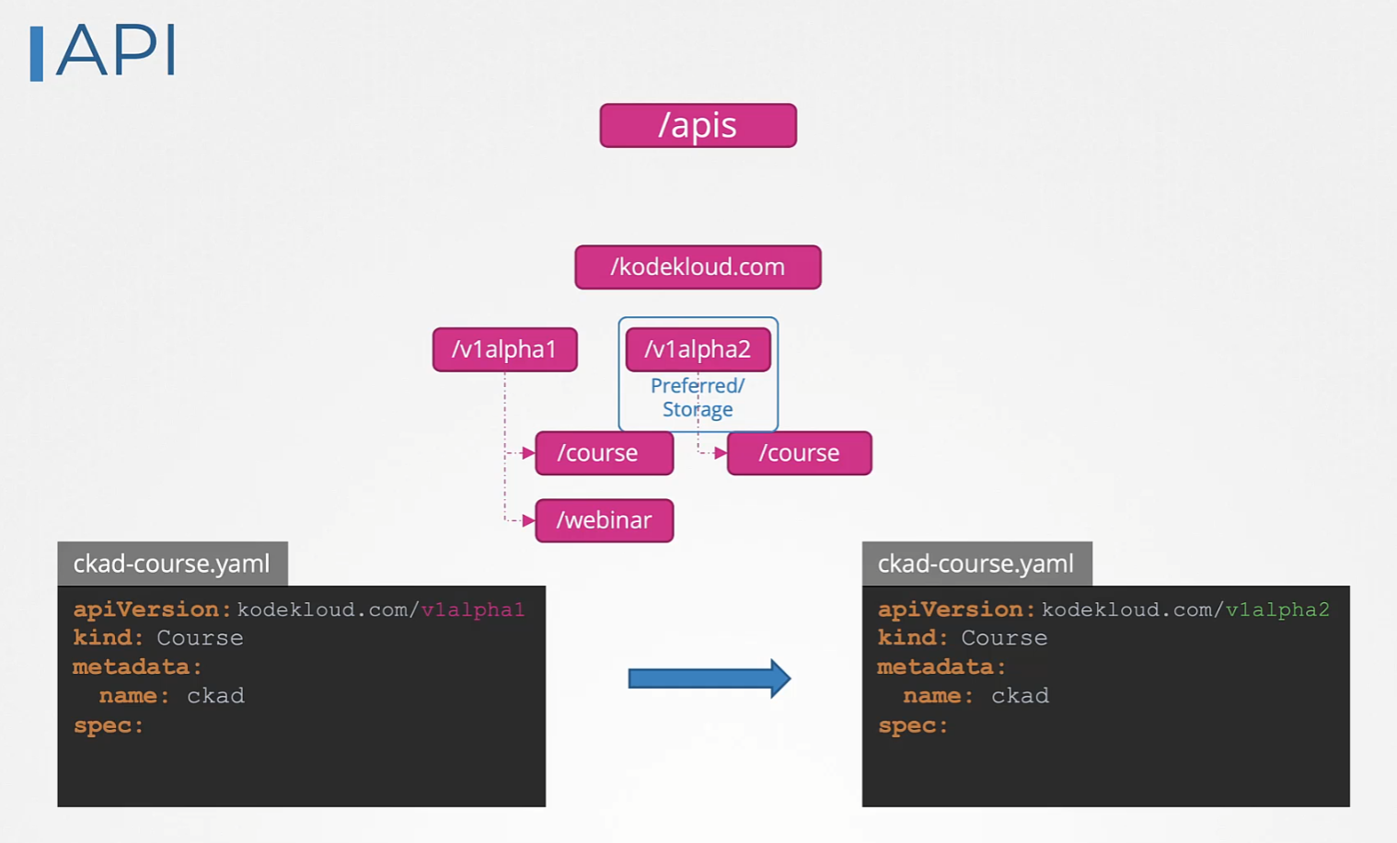This screenshot has height=843, width=1397.
Task: Click the /webinar resource box
Action: click(x=604, y=520)
